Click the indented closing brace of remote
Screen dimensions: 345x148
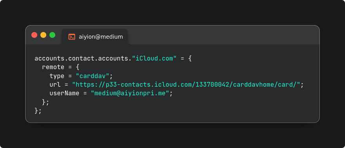pyautogui.click(x=45, y=102)
